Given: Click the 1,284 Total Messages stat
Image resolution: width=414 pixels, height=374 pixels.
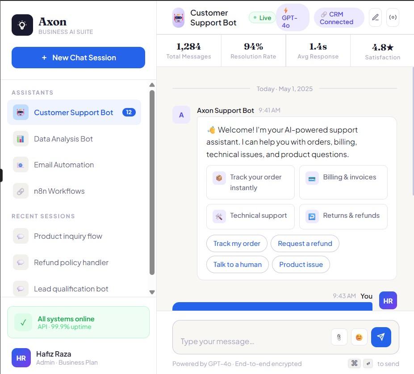Looking at the screenshot, I should (189, 51).
